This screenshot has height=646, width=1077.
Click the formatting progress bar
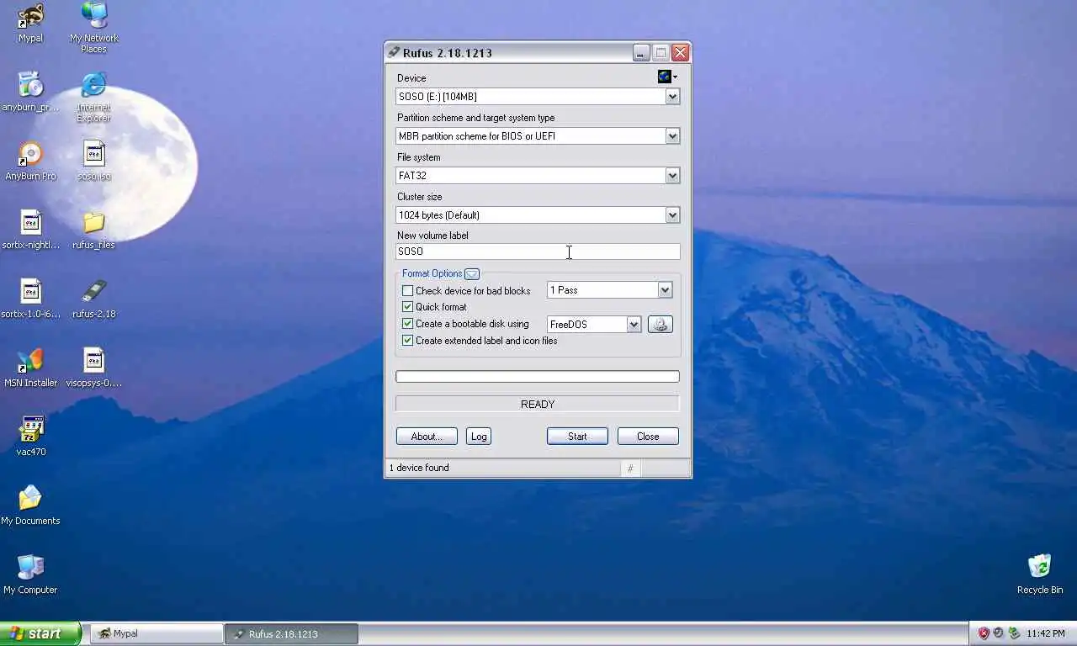coord(538,377)
